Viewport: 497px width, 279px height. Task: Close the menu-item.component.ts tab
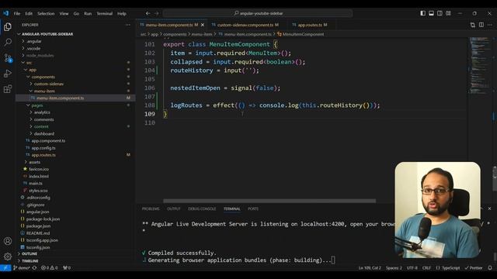203,25
